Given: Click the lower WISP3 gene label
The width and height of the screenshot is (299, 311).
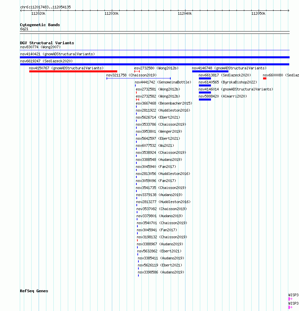Looking at the screenshot, I should coord(293,304).
